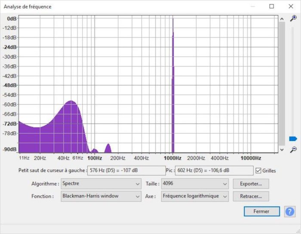Open the blue help question mark
Screen dimensions: 301x234
click(x=290, y=212)
